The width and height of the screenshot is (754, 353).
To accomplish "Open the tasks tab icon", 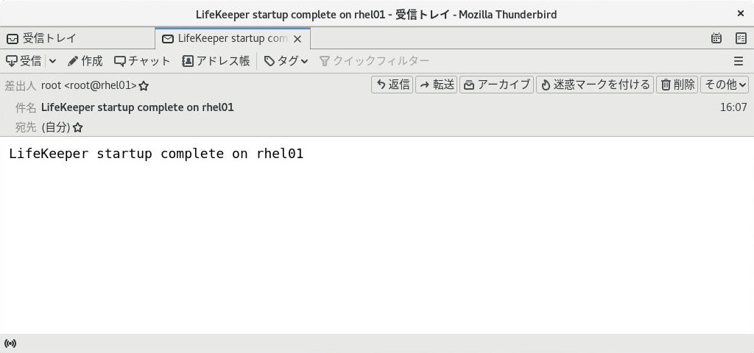I will (x=741, y=38).
